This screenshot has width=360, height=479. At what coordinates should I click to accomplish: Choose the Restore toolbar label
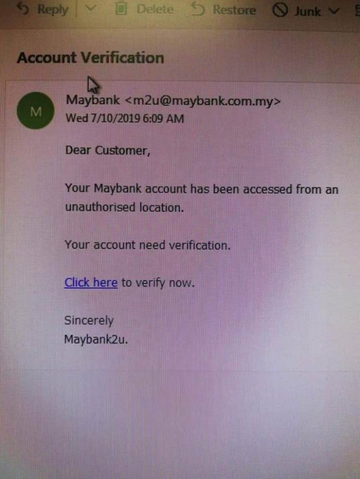point(234,10)
